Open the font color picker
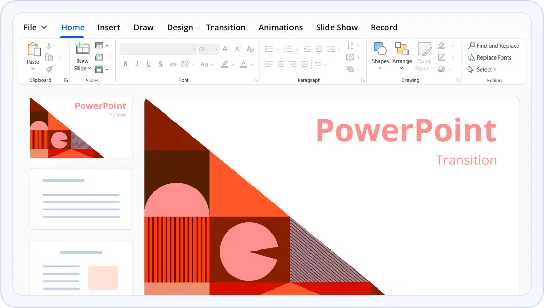Viewport: 544px width, 308px height. (244, 65)
